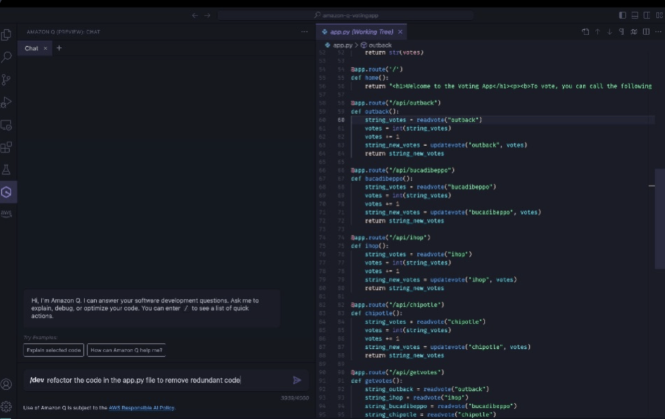This screenshot has width=665, height=419.
Task: Click the def ihop(): line
Action: tap(370, 246)
